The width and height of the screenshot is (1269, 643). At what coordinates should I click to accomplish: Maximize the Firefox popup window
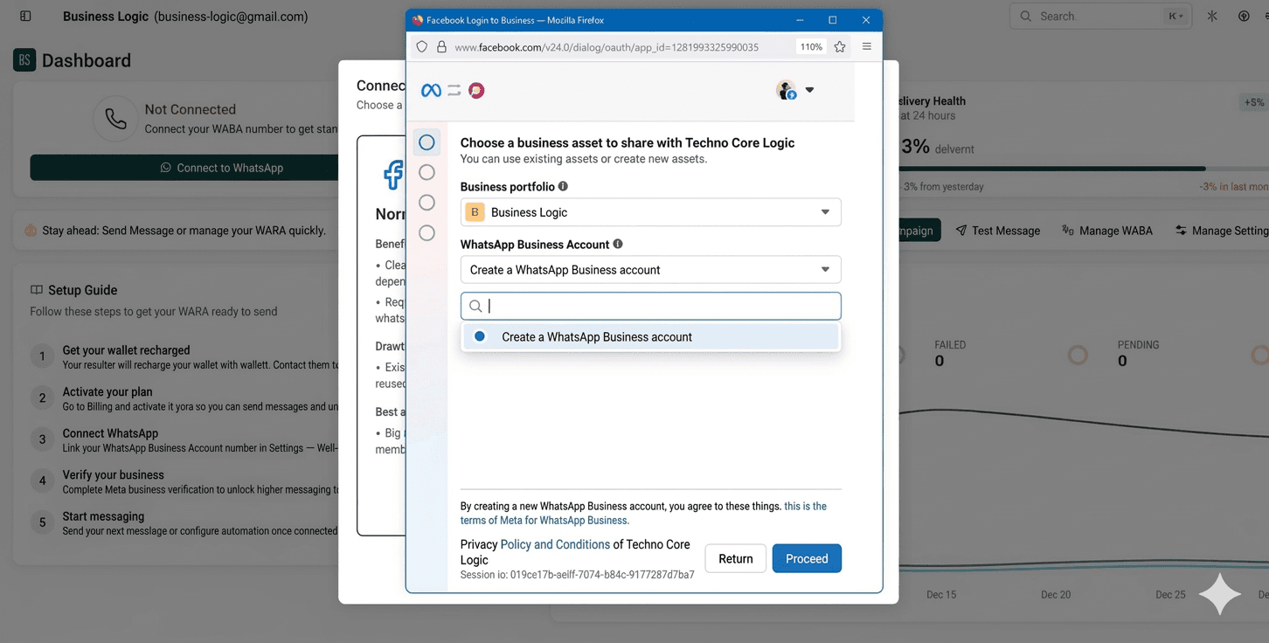pos(832,20)
